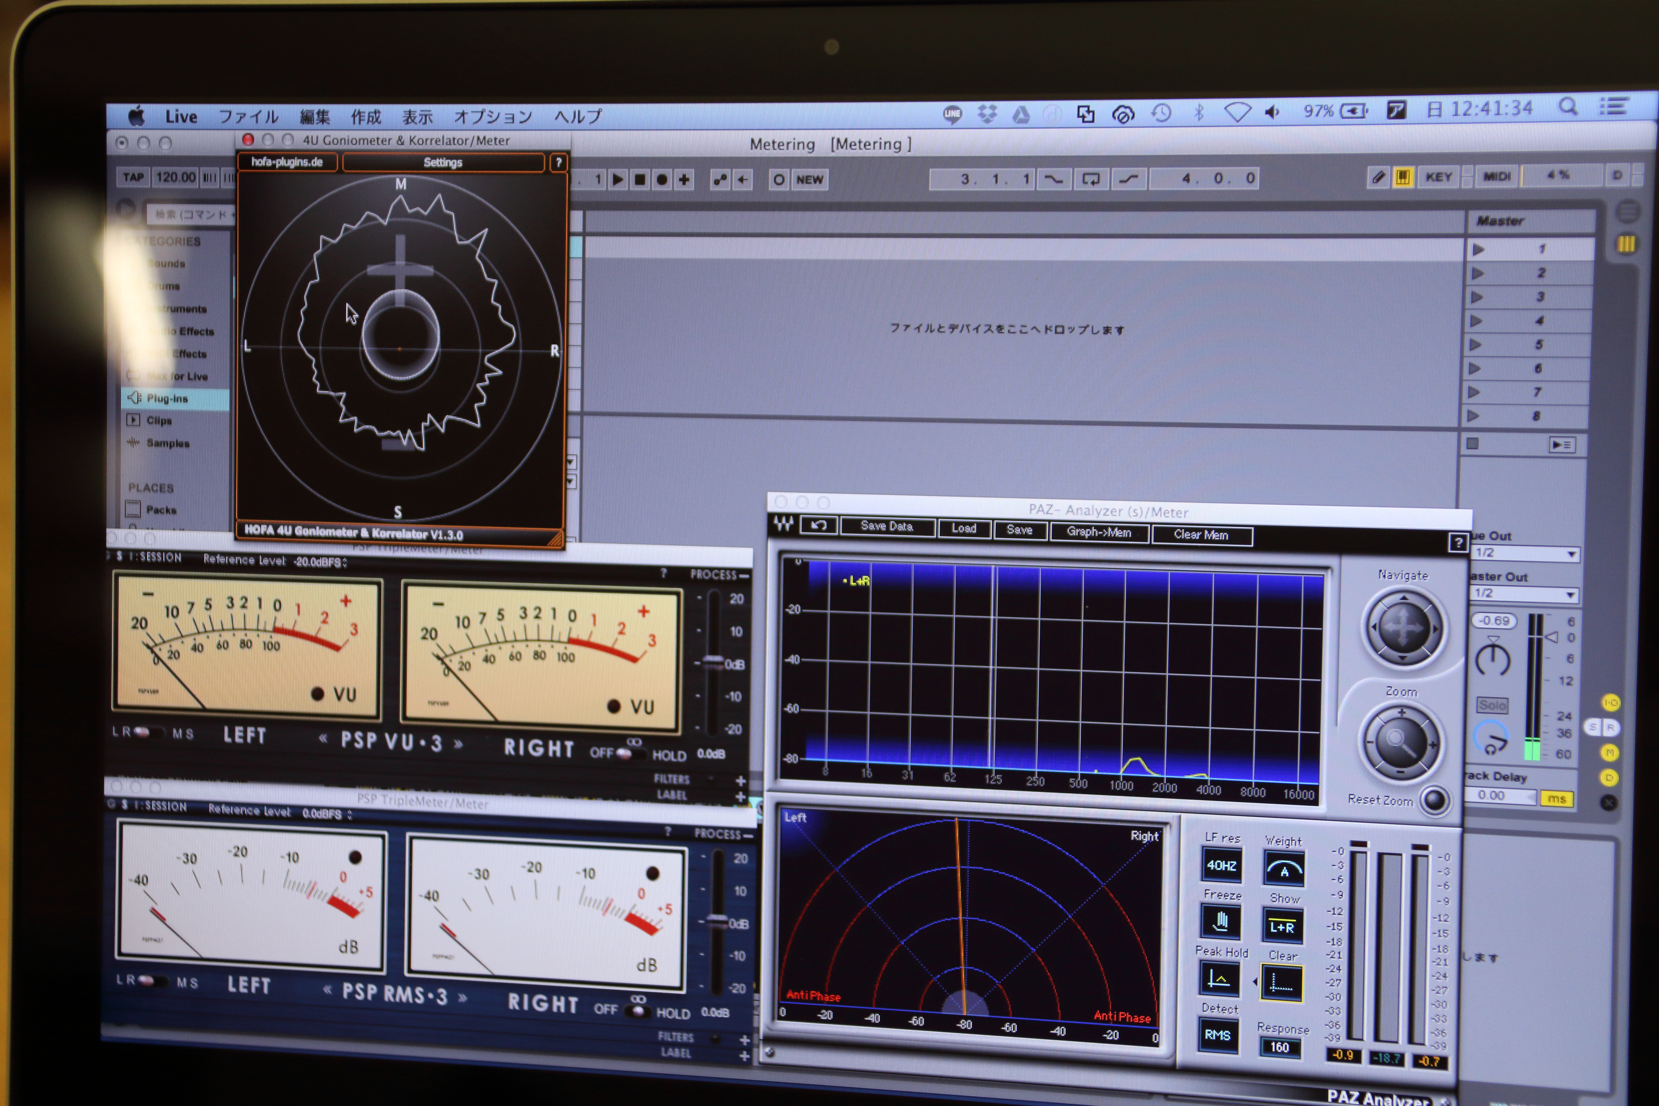This screenshot has width=1659, height=1106.
Task: Click the volume icon in menu bar
Action: coord(1272,111)
